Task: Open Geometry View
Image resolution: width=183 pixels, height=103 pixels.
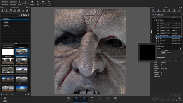Action: click(x=43, y=3)
